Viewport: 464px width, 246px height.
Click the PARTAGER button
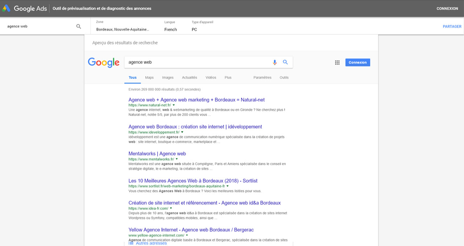452,26
